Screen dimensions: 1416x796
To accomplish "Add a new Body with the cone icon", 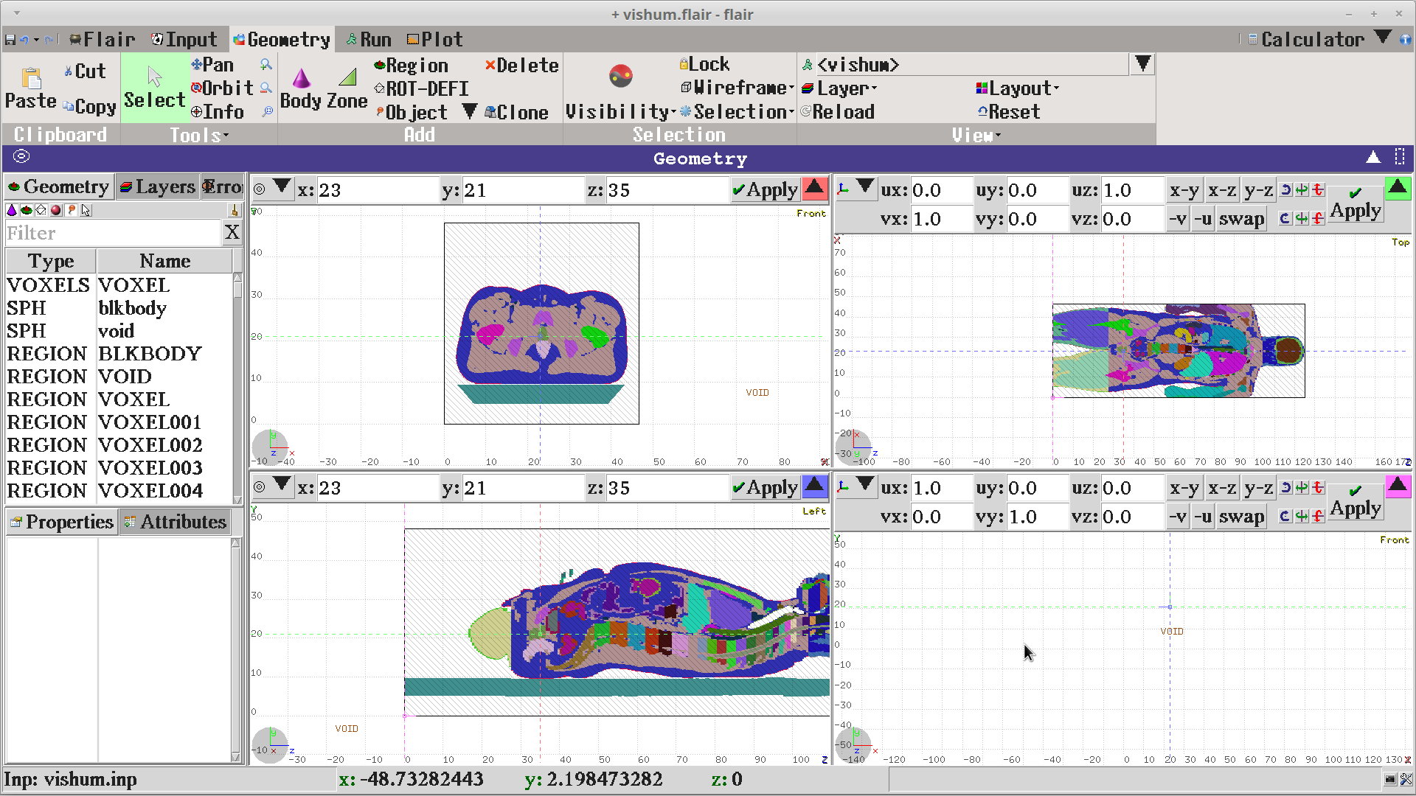I will 301,88.
